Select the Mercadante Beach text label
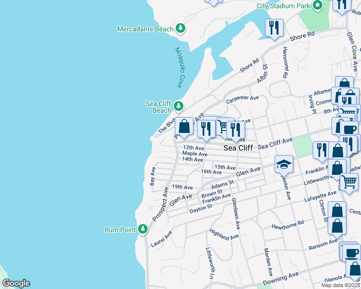This screenshot has height=289, width=361. (x=145, y=29)
